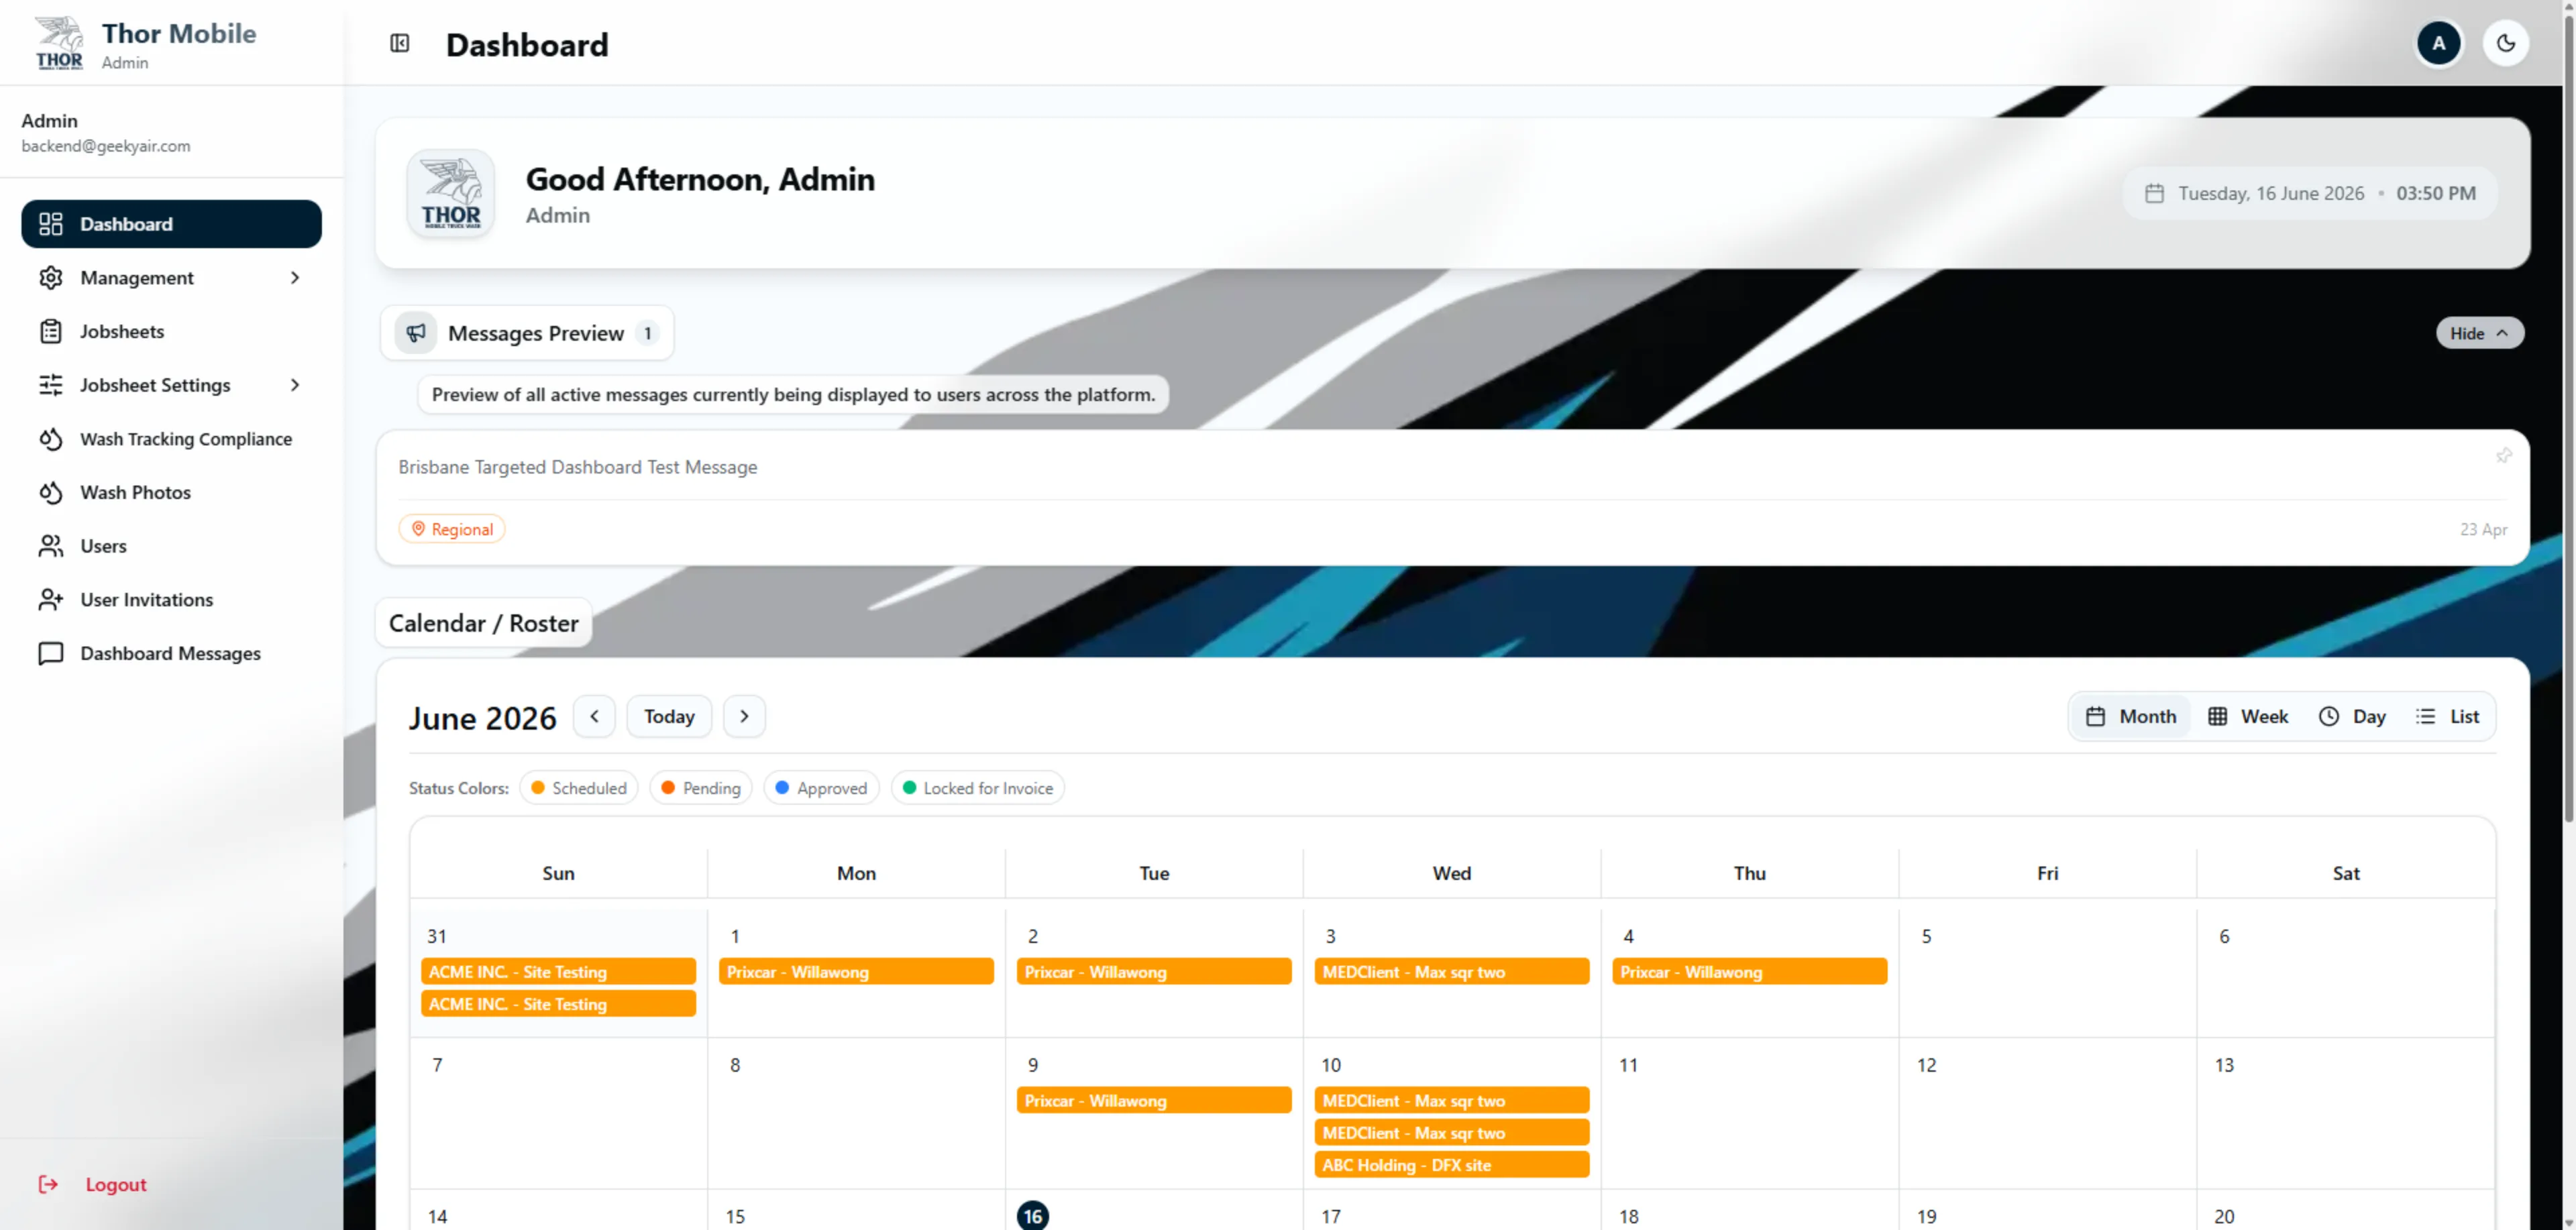Open the Wash Photos section
2576x1230 pixels.
[171, 492]
